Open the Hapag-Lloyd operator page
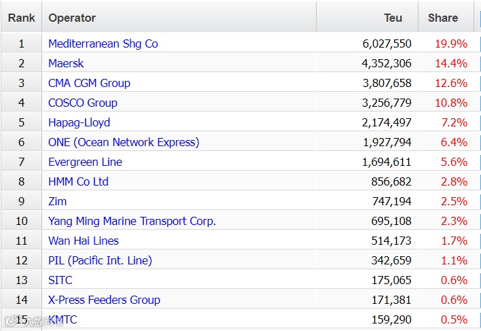481x331 pixels. (x=79, y=122)
